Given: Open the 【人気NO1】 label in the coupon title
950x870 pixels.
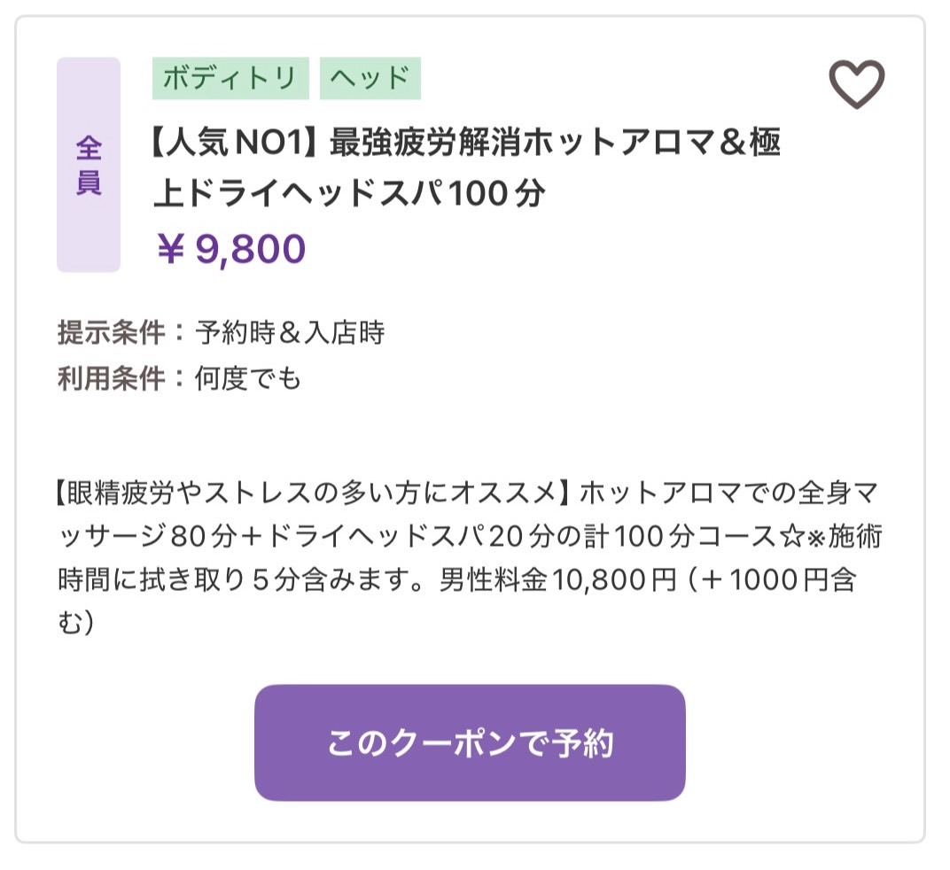Looking at the screenshot, I should pos(233,143).
